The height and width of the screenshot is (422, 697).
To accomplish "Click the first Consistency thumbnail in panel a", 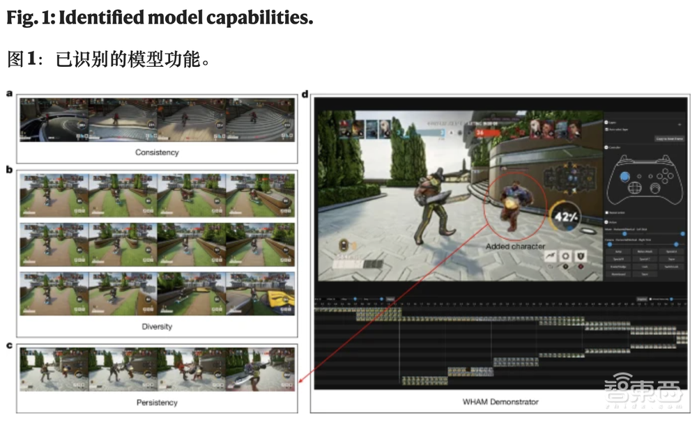I will (x=54, y=120).
